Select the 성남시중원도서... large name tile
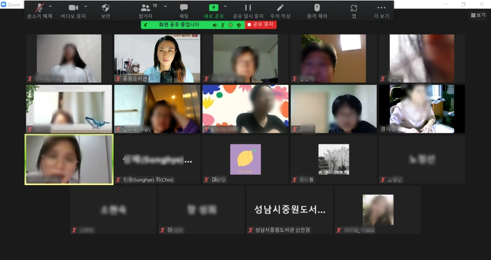The height and width of the screenshot is (260, 491). coord(290,210)
